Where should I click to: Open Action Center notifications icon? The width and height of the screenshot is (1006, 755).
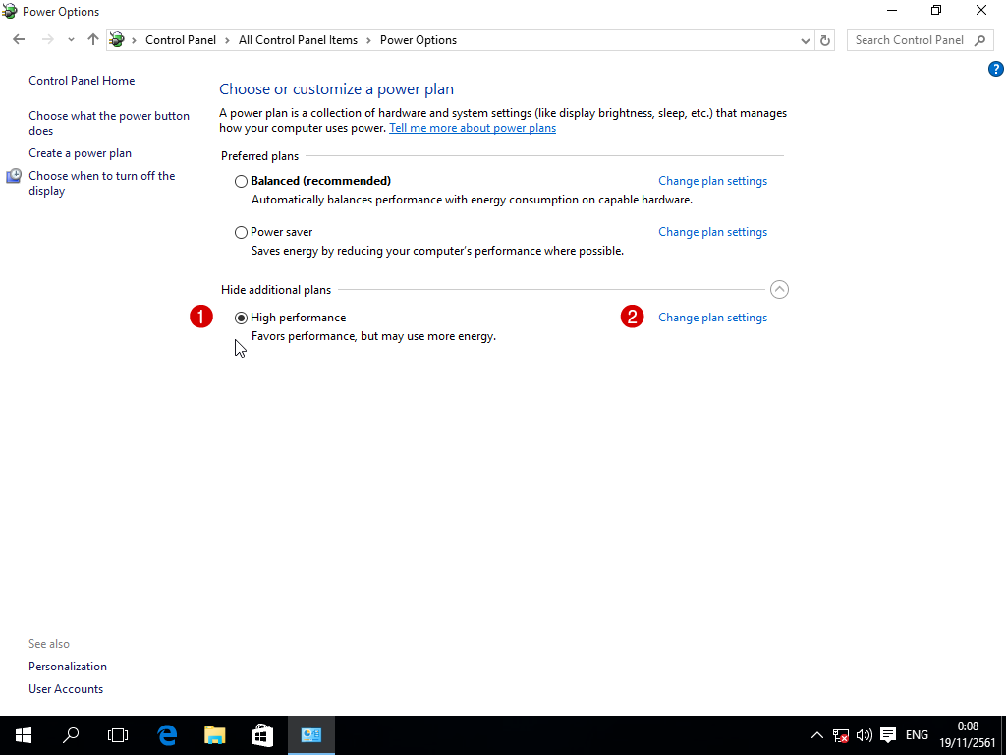point(888,734)
